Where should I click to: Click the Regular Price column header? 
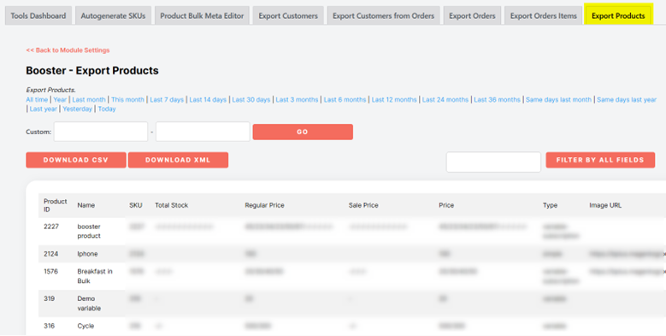[x=264, y=205]
